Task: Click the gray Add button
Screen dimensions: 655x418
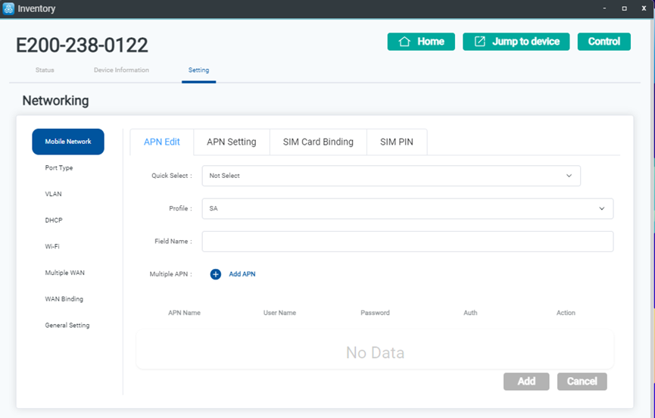Action: tap(526, 382)
